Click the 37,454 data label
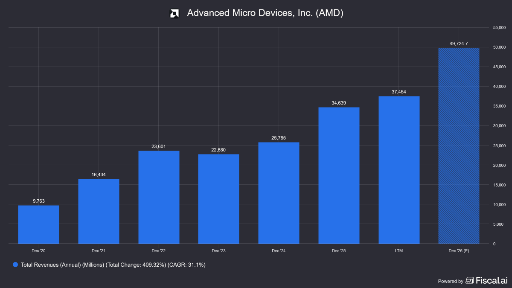The image size is (512, 288). [399, 92]
